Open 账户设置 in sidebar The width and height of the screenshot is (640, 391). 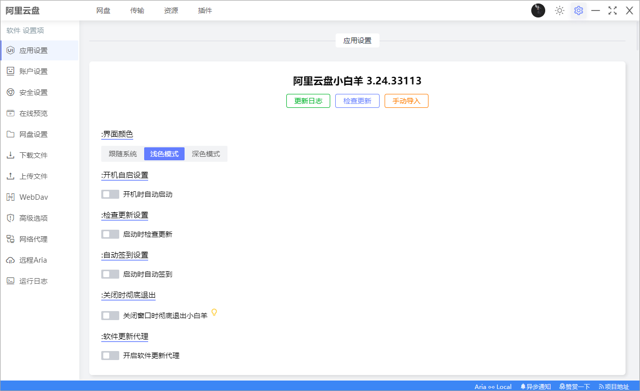click(x=39, y=71)
